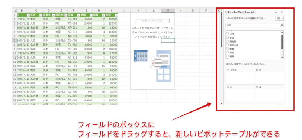Click the ピボットテーブル1 placeholder name box

[x=152, y=21]
